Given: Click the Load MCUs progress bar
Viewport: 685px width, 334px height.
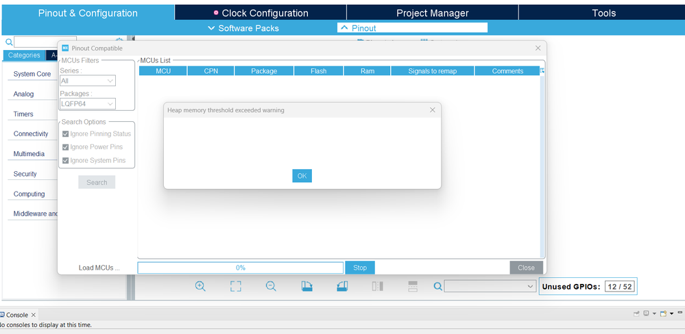Looking at the screenshot, I should point(240,268).
